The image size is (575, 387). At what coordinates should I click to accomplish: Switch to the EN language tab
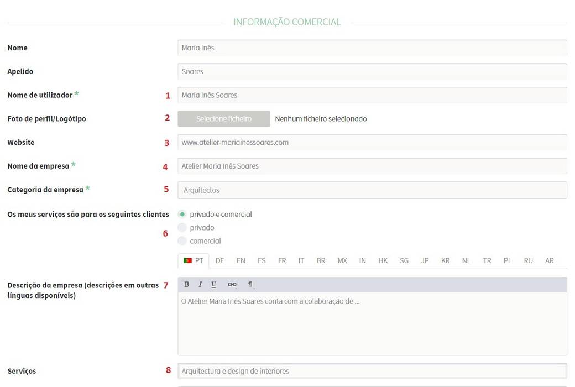click(241, 260)
